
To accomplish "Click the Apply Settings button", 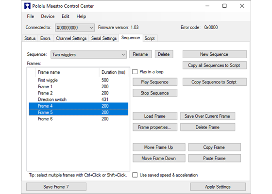I will 218,187.
